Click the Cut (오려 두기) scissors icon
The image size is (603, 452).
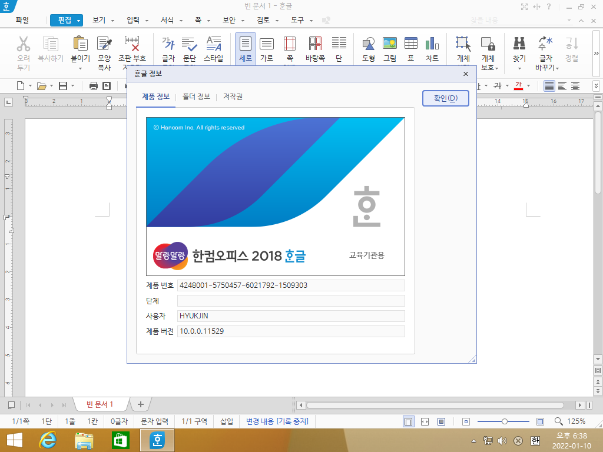tap(24, 44)
